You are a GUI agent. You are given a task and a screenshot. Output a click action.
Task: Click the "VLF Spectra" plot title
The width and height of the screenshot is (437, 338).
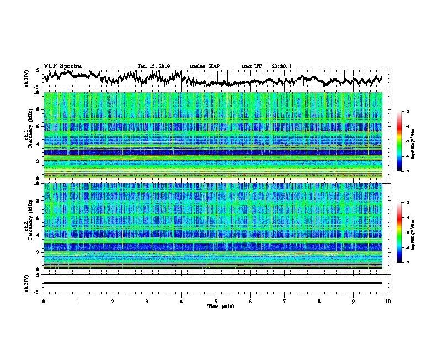tap(62, 66)
